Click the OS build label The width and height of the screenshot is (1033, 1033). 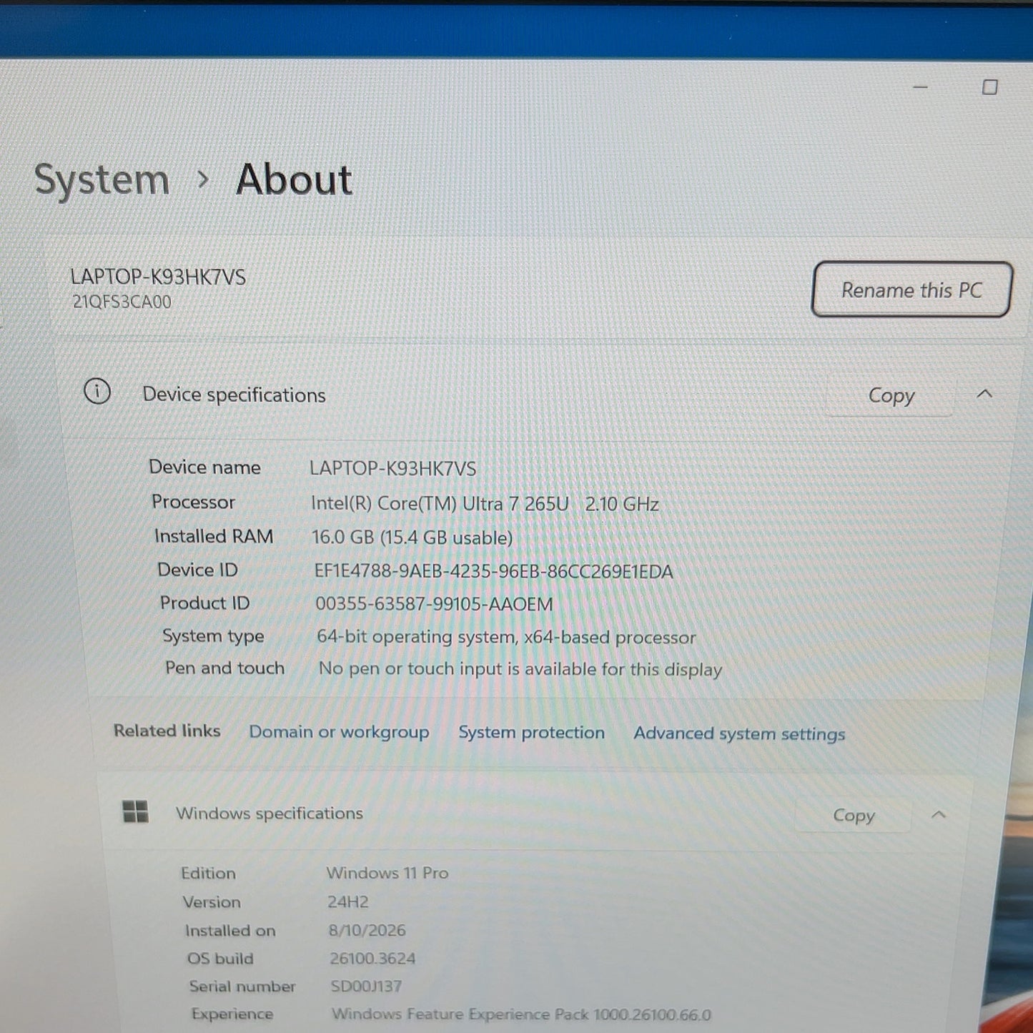point(220,959)
